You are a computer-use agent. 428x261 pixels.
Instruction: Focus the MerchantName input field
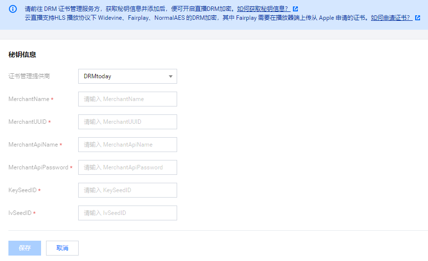128,99
